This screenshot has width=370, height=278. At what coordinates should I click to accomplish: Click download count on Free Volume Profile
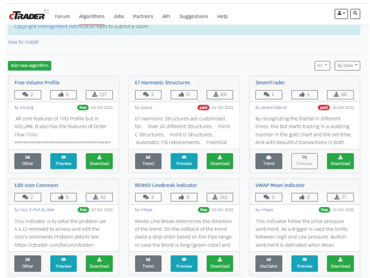pos(99,95)
